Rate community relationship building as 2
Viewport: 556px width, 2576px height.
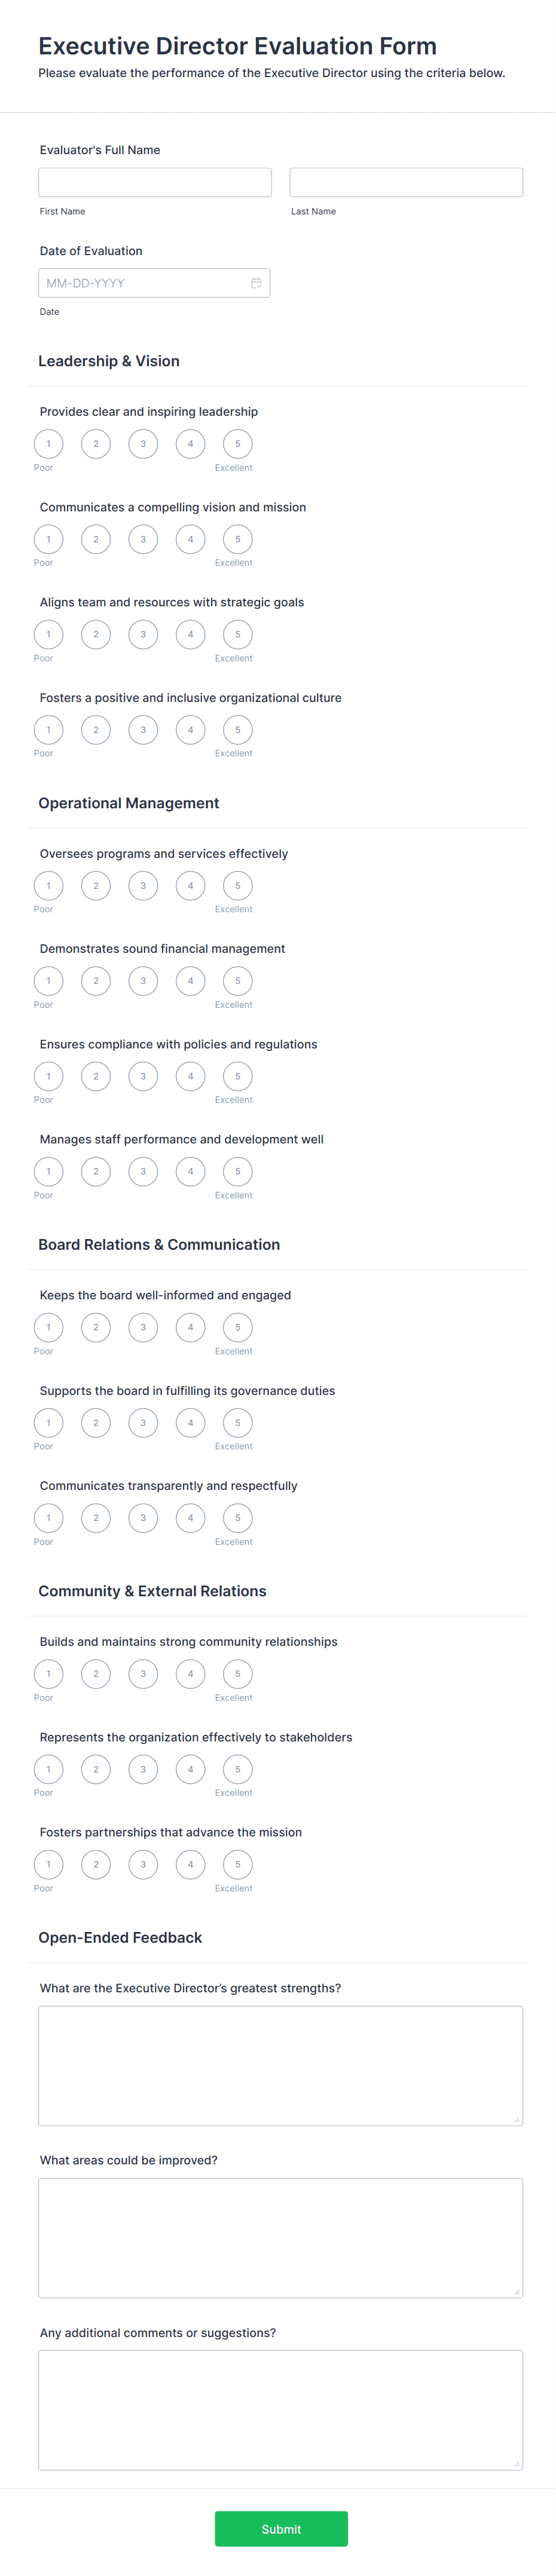[x=95, y=1673]
